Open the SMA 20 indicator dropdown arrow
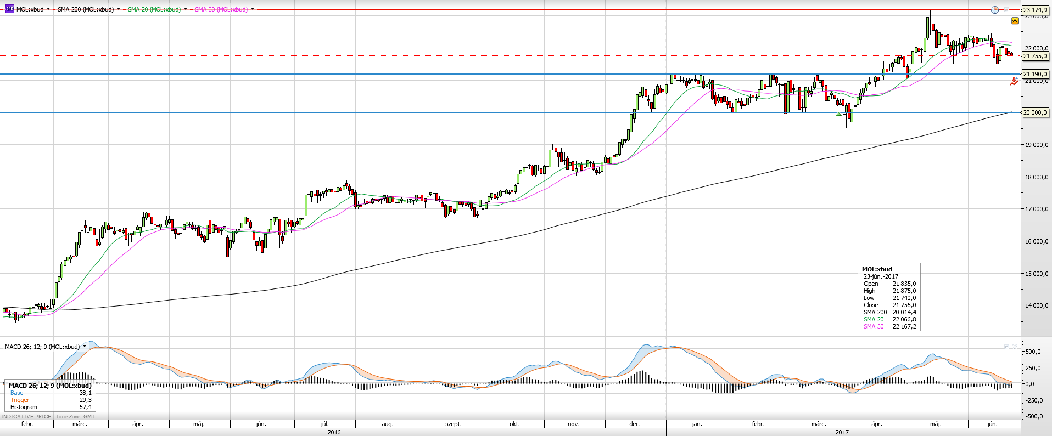Image resolution: width=1052 pixels, height=436 pixels. 186,9
